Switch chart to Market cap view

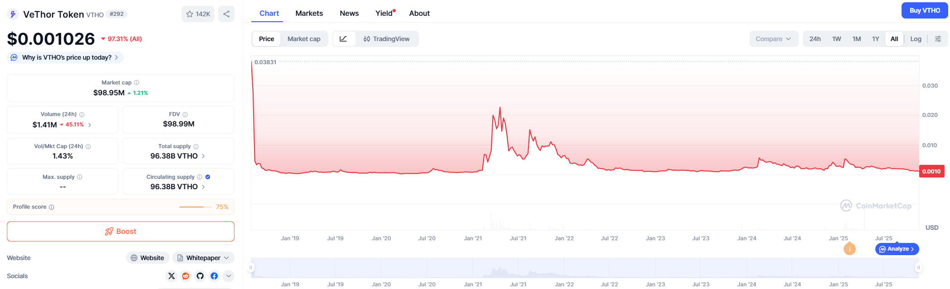[x=304, y=39]
